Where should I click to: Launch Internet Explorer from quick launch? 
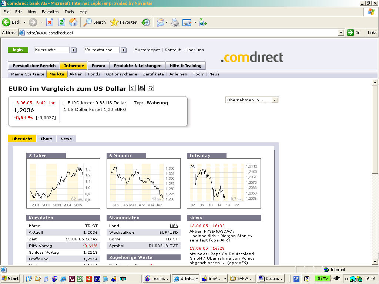(x=63, y=279)
